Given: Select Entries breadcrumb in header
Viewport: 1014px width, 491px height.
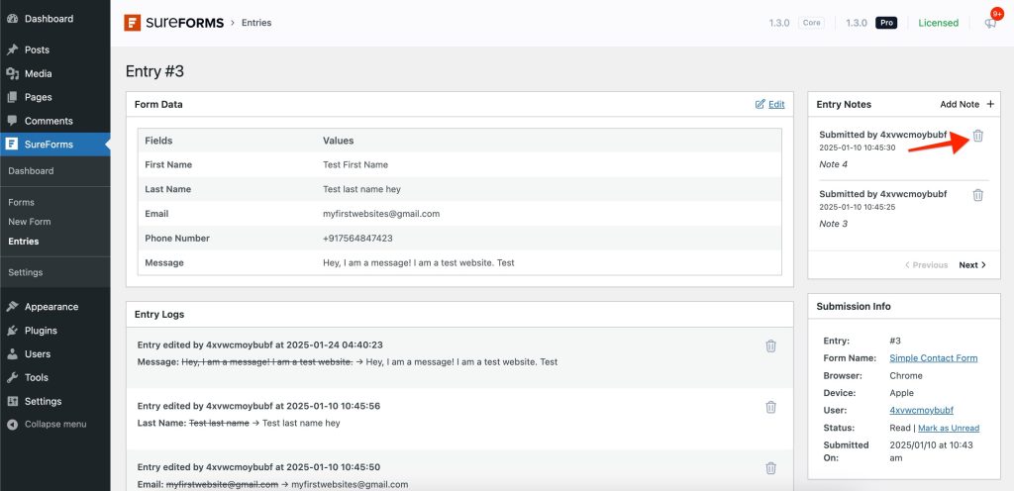Looking at the screenshot, I should 255,23.
